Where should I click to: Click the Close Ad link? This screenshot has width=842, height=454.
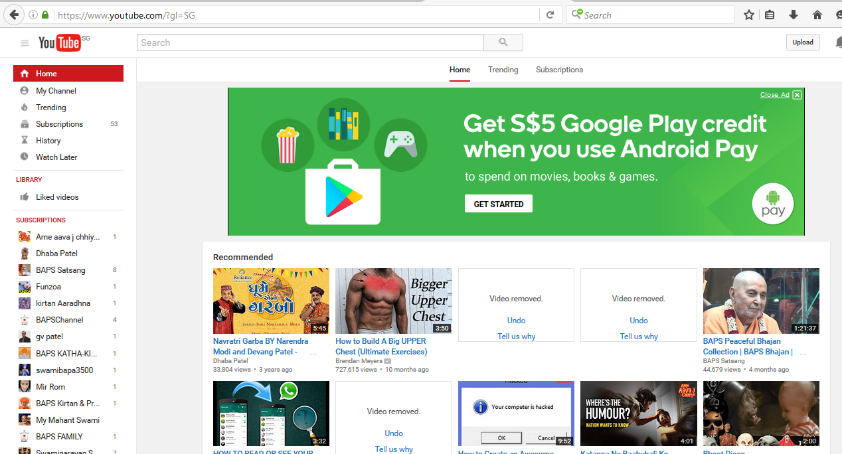(774, 95)
